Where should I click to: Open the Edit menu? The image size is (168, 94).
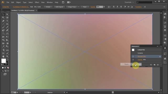13,2
